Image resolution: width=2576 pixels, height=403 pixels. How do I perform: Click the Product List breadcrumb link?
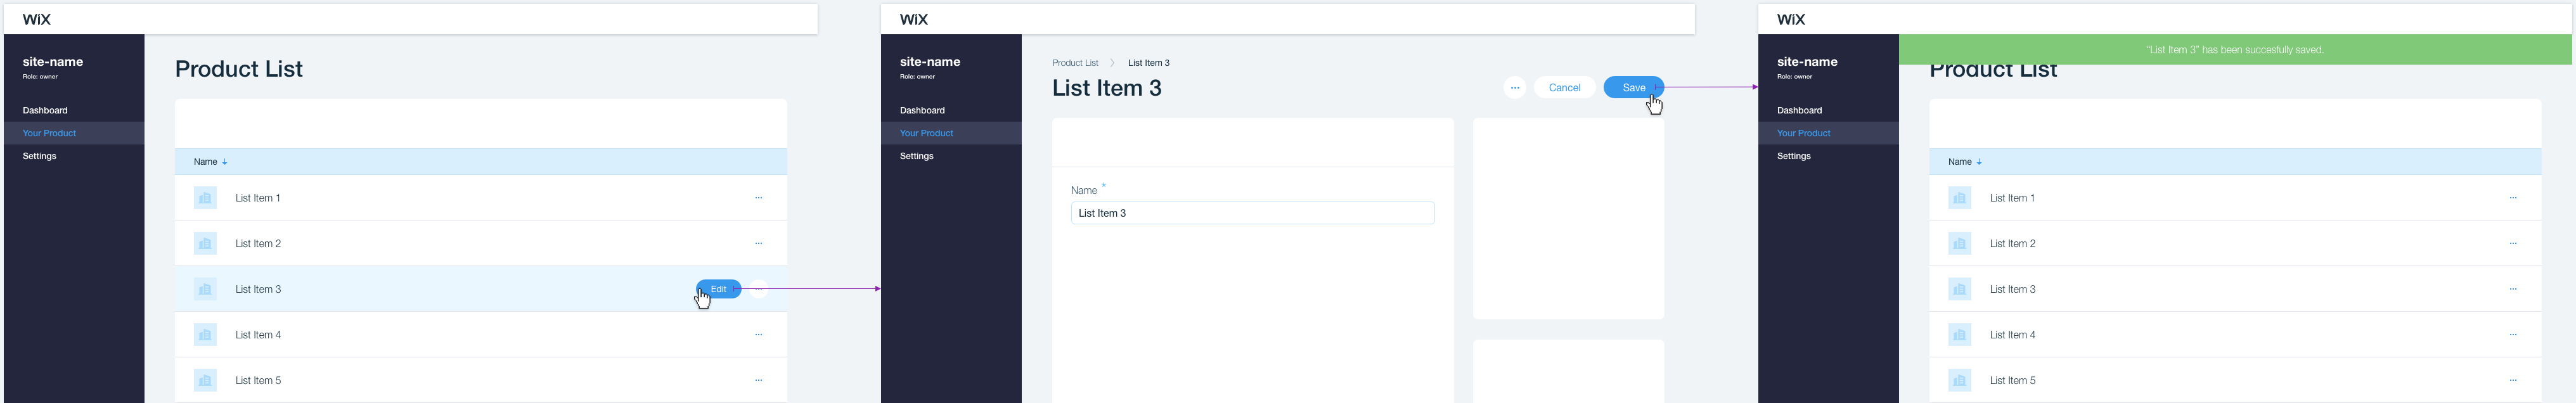tap(1074, 63)
